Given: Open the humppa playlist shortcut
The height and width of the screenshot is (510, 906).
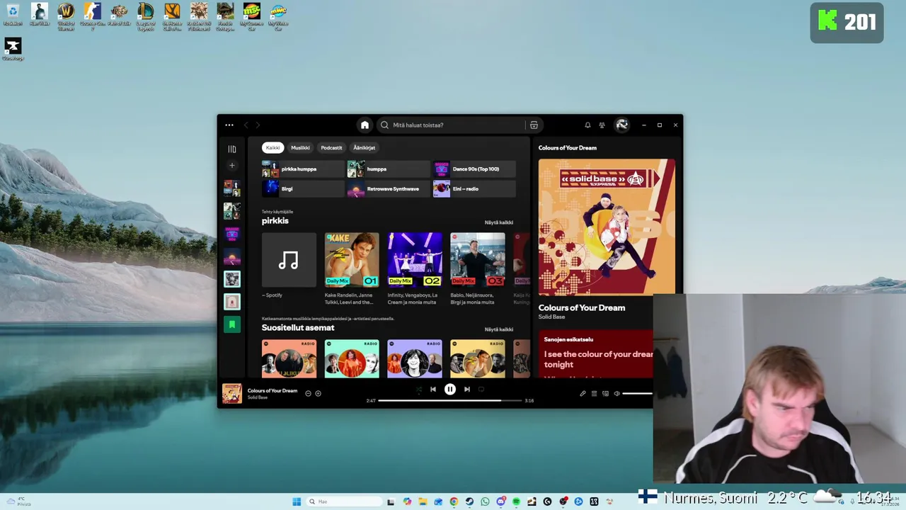Looking at the screenshot, I should point(389,169).
